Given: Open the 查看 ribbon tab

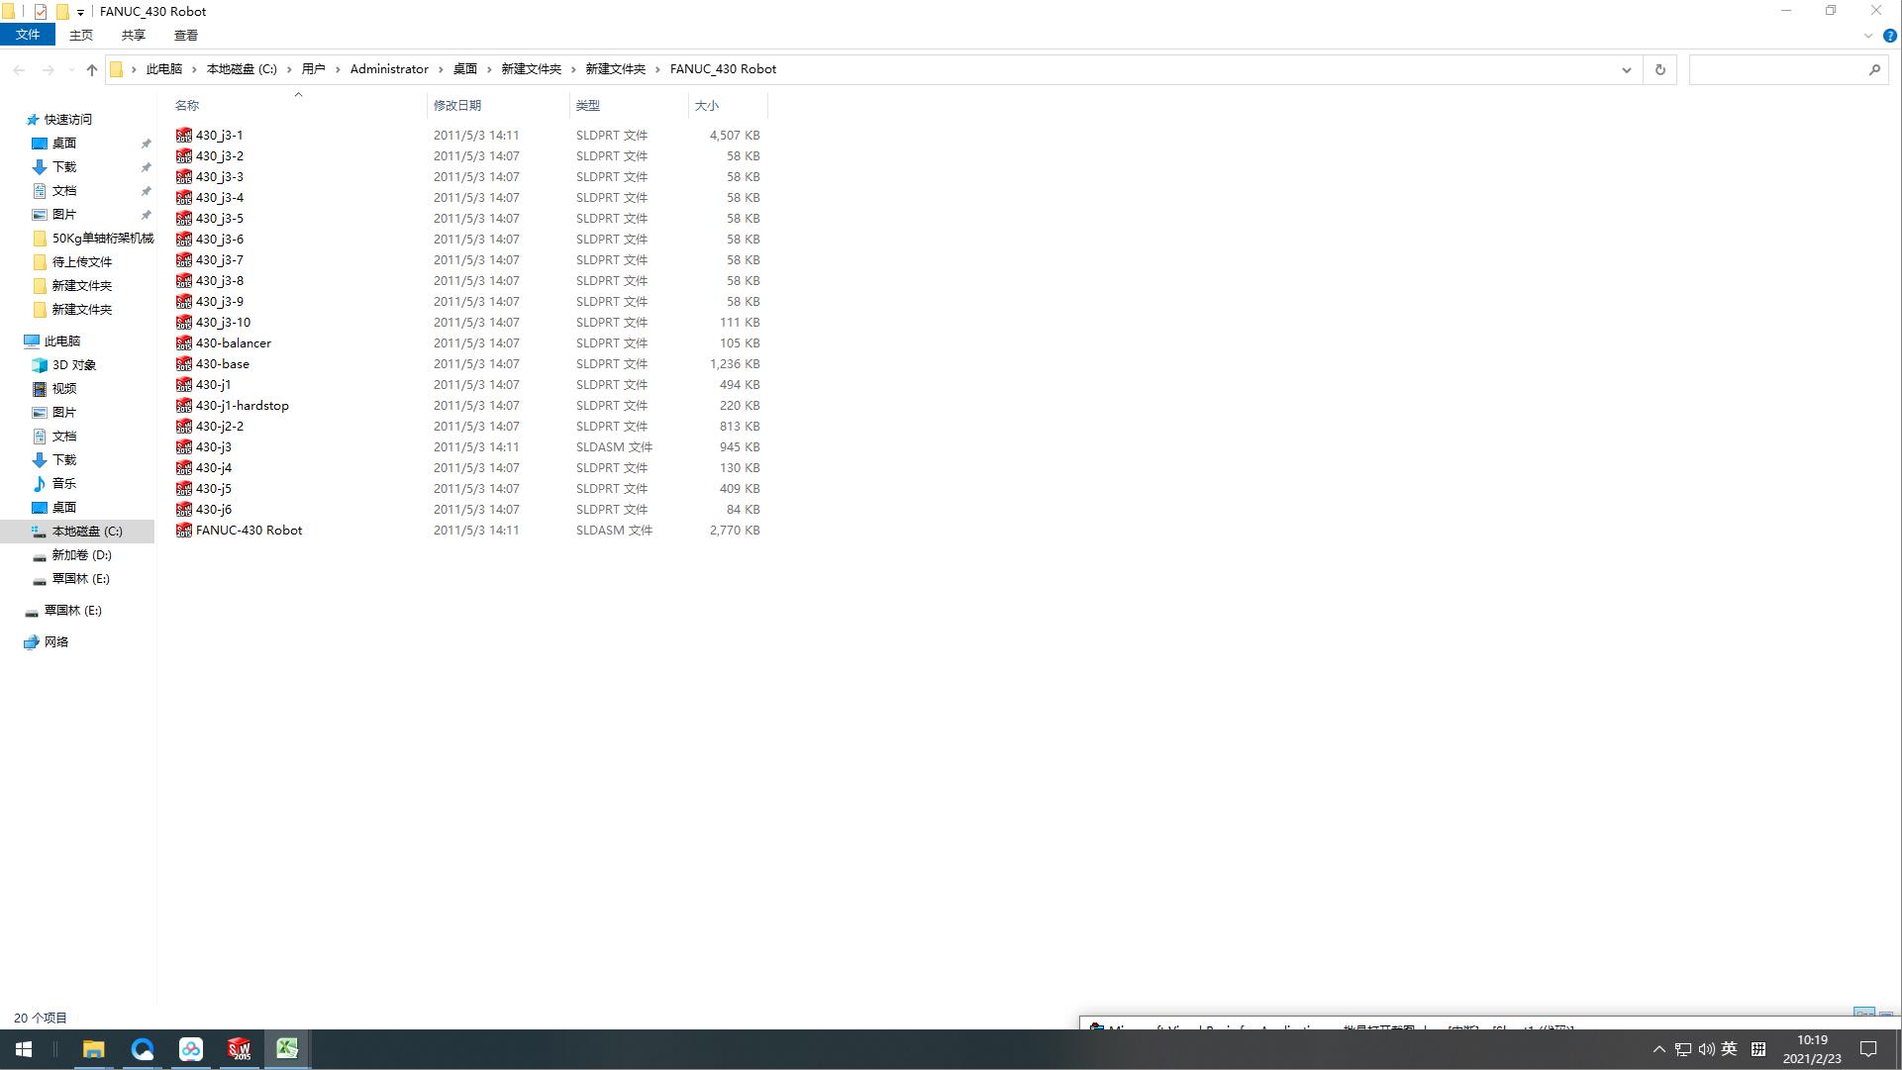Looking at the screenshot, I should point(185,35).
